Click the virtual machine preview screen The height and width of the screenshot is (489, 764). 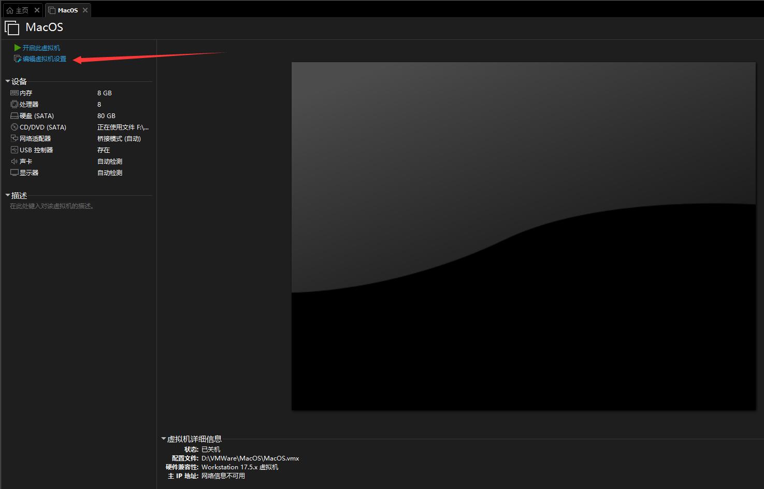coord(523,236)
